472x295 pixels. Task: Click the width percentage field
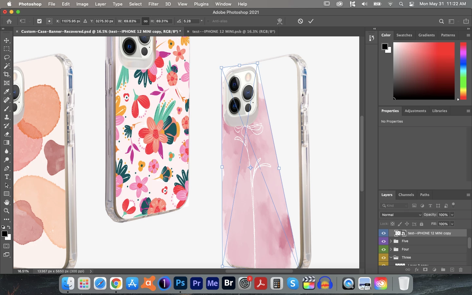[x=131, y=21]
